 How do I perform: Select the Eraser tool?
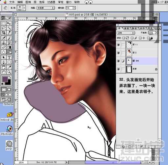point(4,47)
